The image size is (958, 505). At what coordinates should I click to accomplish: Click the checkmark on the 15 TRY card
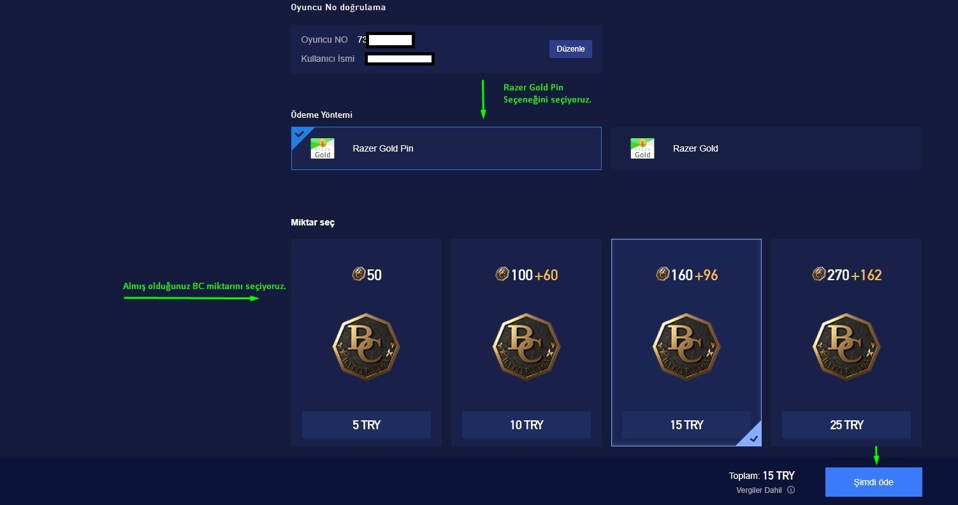753,438
